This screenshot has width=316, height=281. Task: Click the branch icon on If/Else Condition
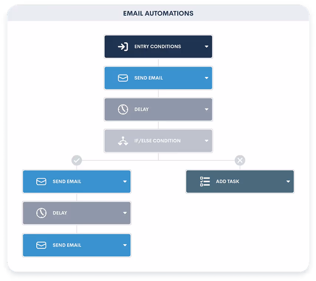[123, 141]
